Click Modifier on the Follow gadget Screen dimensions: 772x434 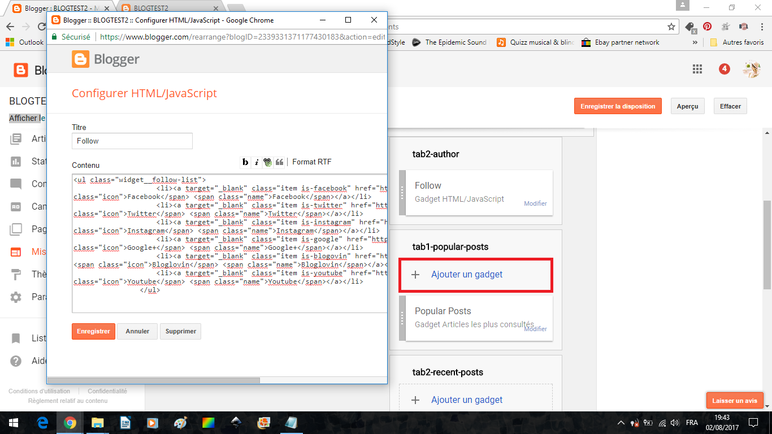click(535, 203)
